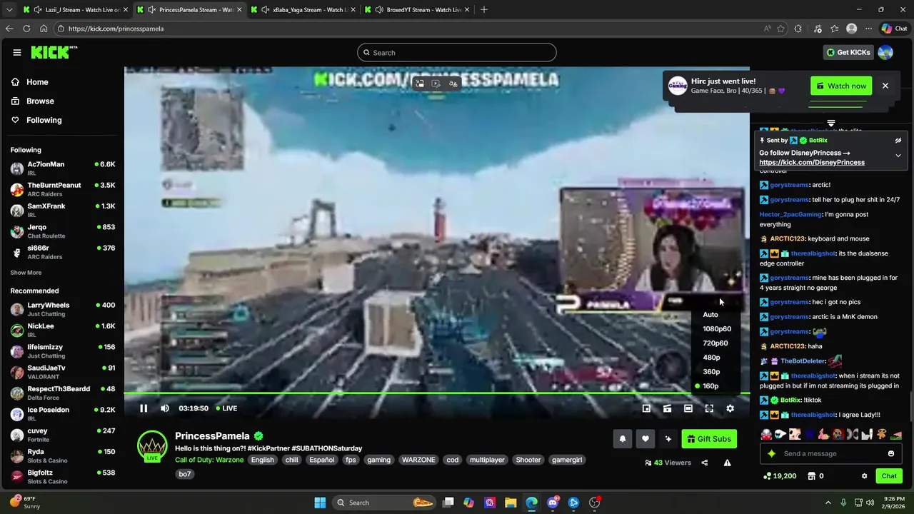Open Windows Start menu

(321, 503)
